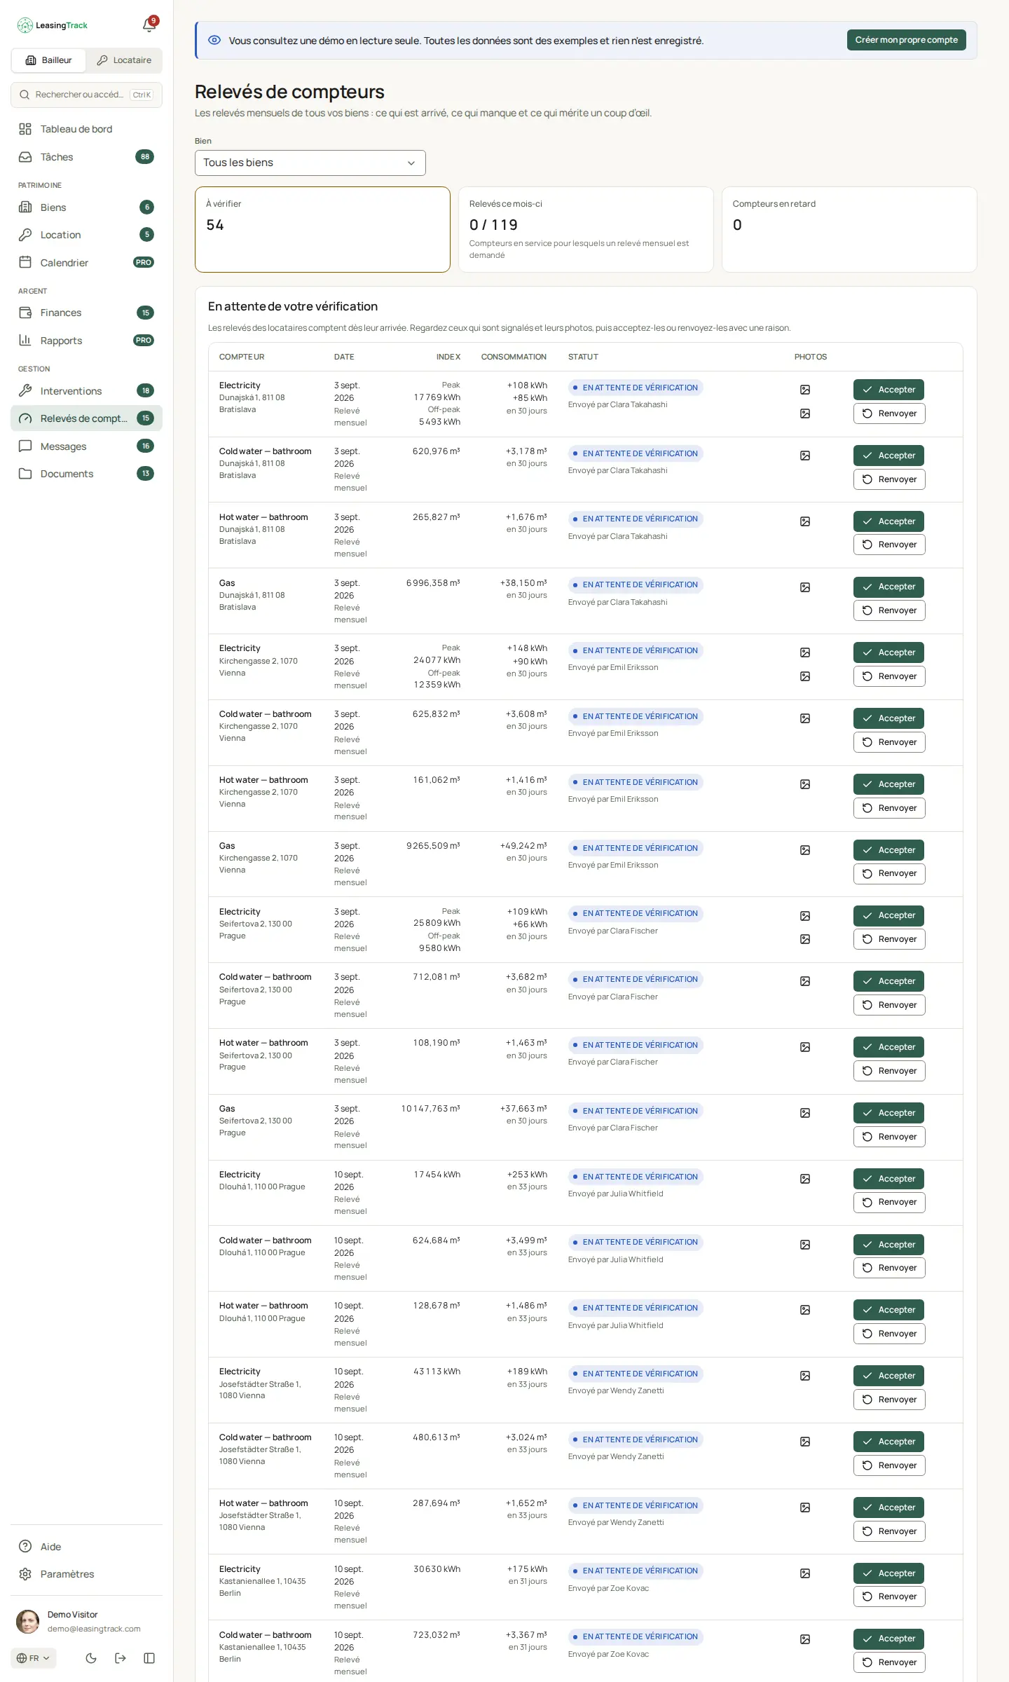Open photo for Hot water Seifertova 2 reading
The image size is (1009, 1682).
[x=805, y=1047]
